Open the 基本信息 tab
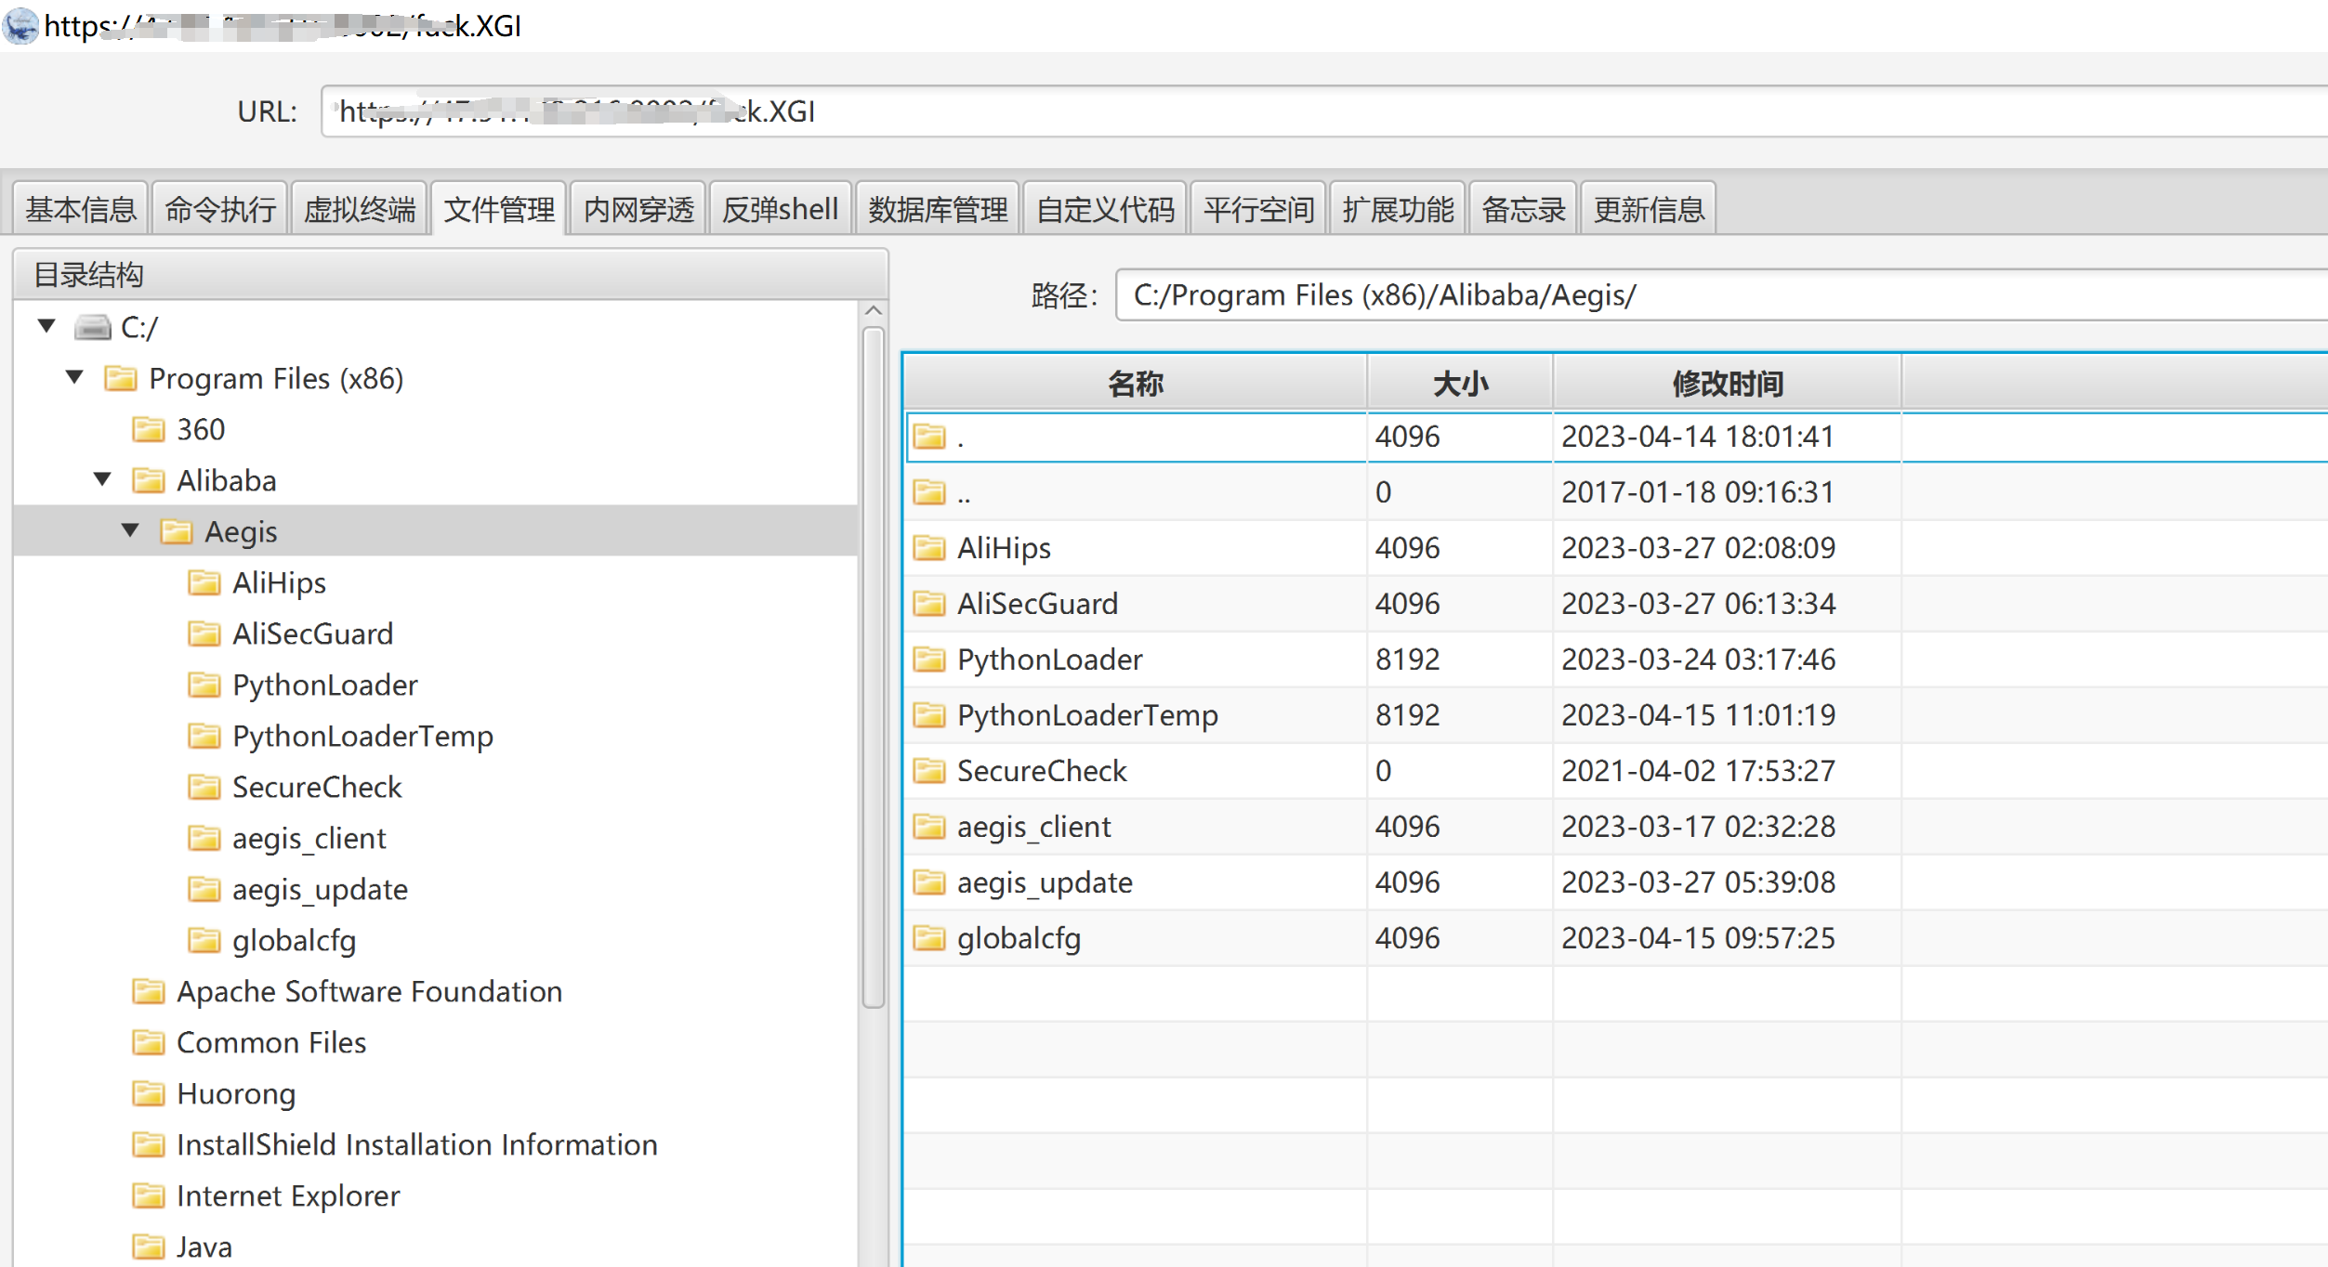The image size is (2328, 1267). 81,210
